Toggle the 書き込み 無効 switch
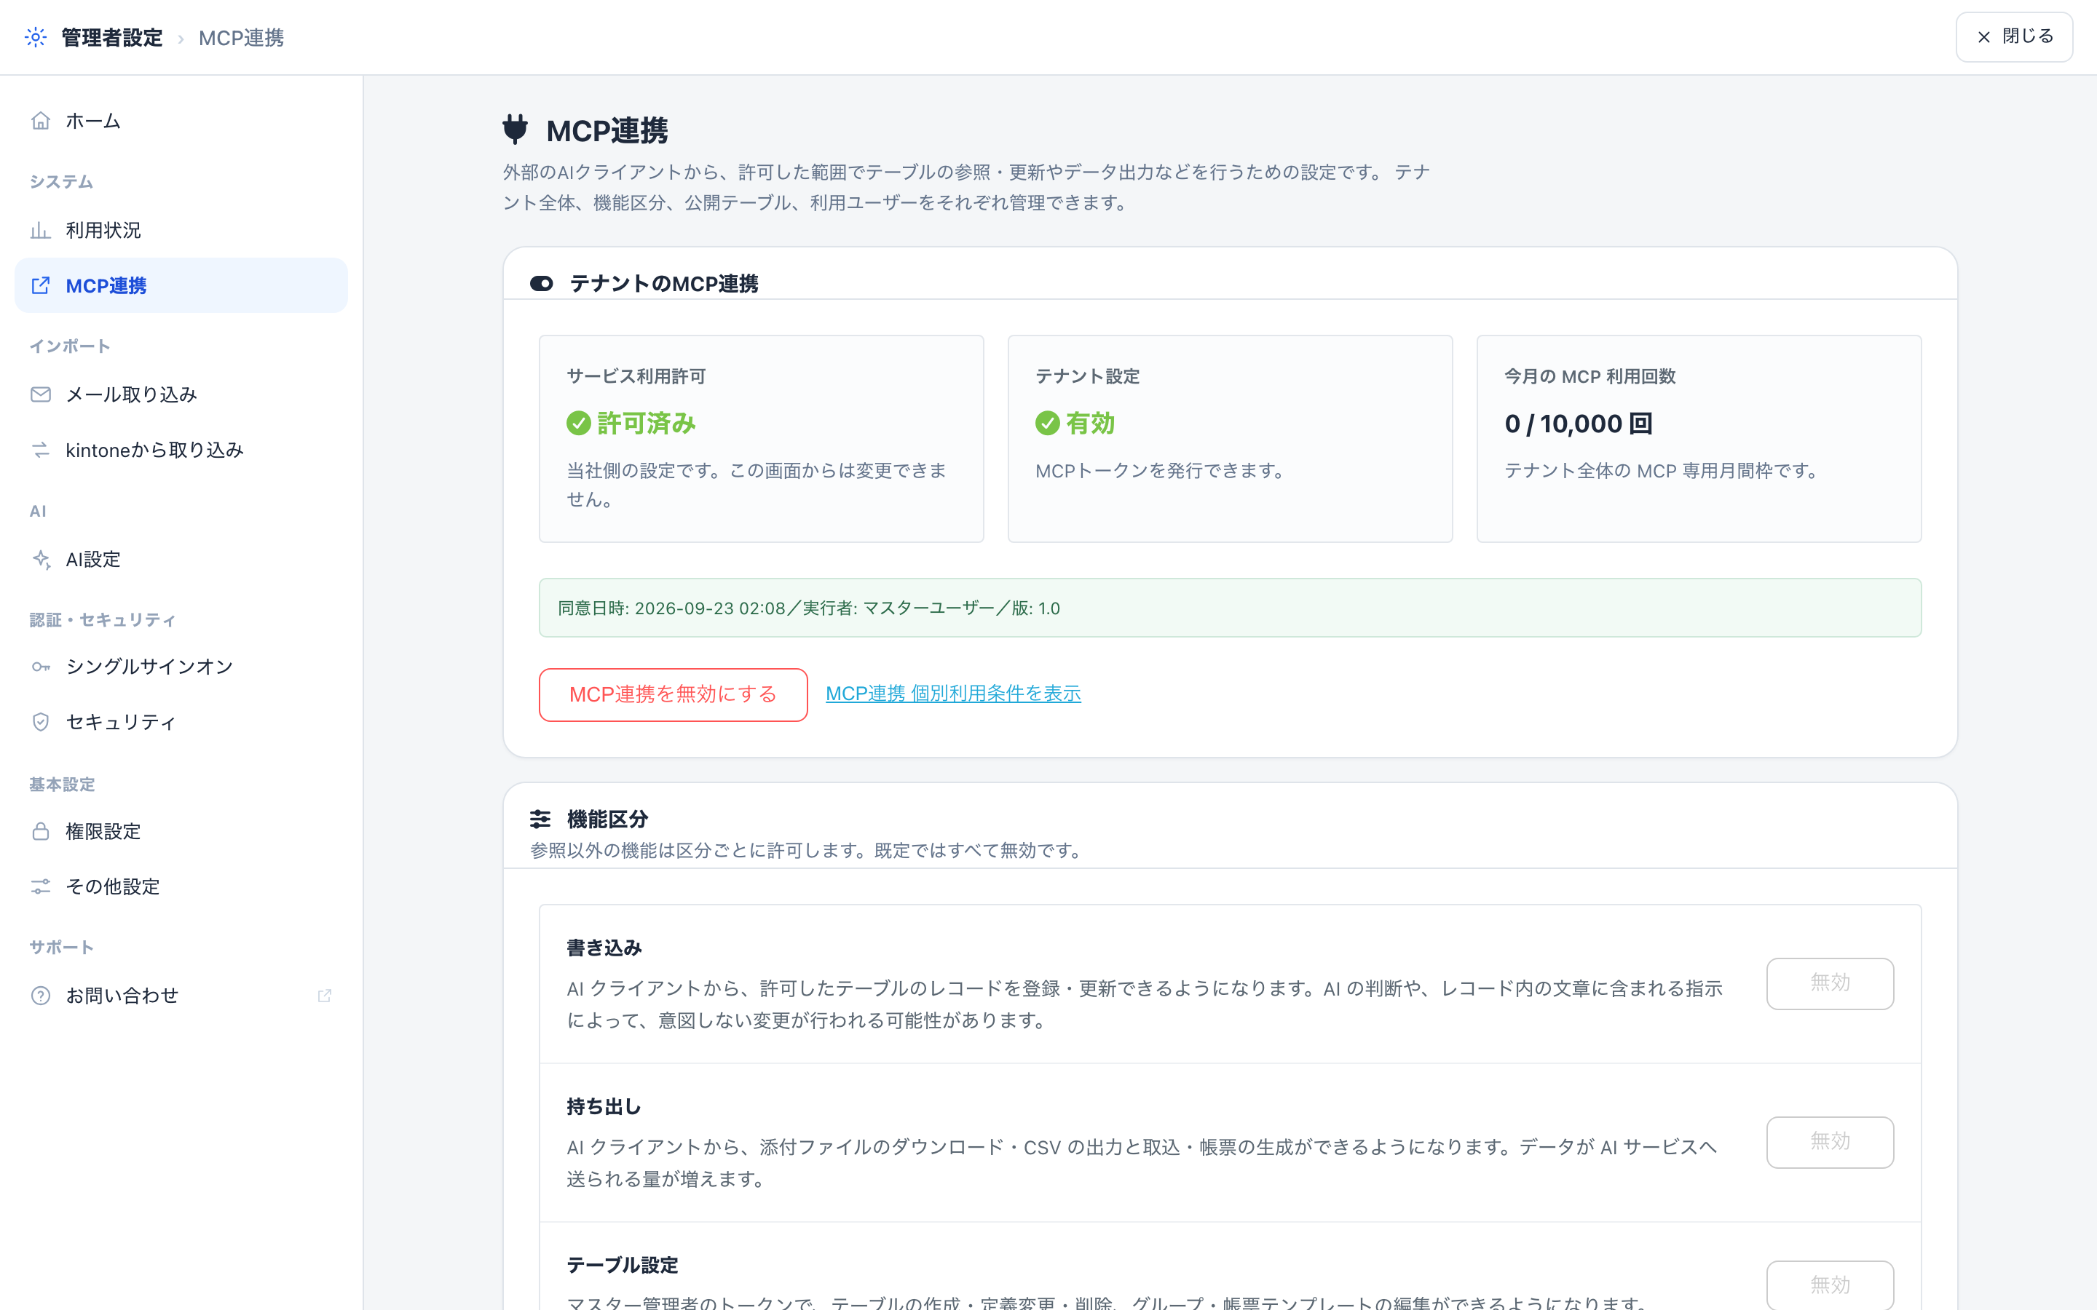Image resolution: width=2097 pixels, height=1310 pixels. click(1830, 983)
